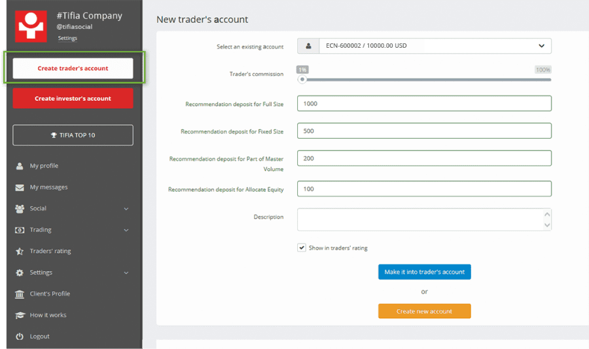The width and height of the screenshot is (589, 349).
Task: Click the New trader's account heading
Action: coord(202,20)
